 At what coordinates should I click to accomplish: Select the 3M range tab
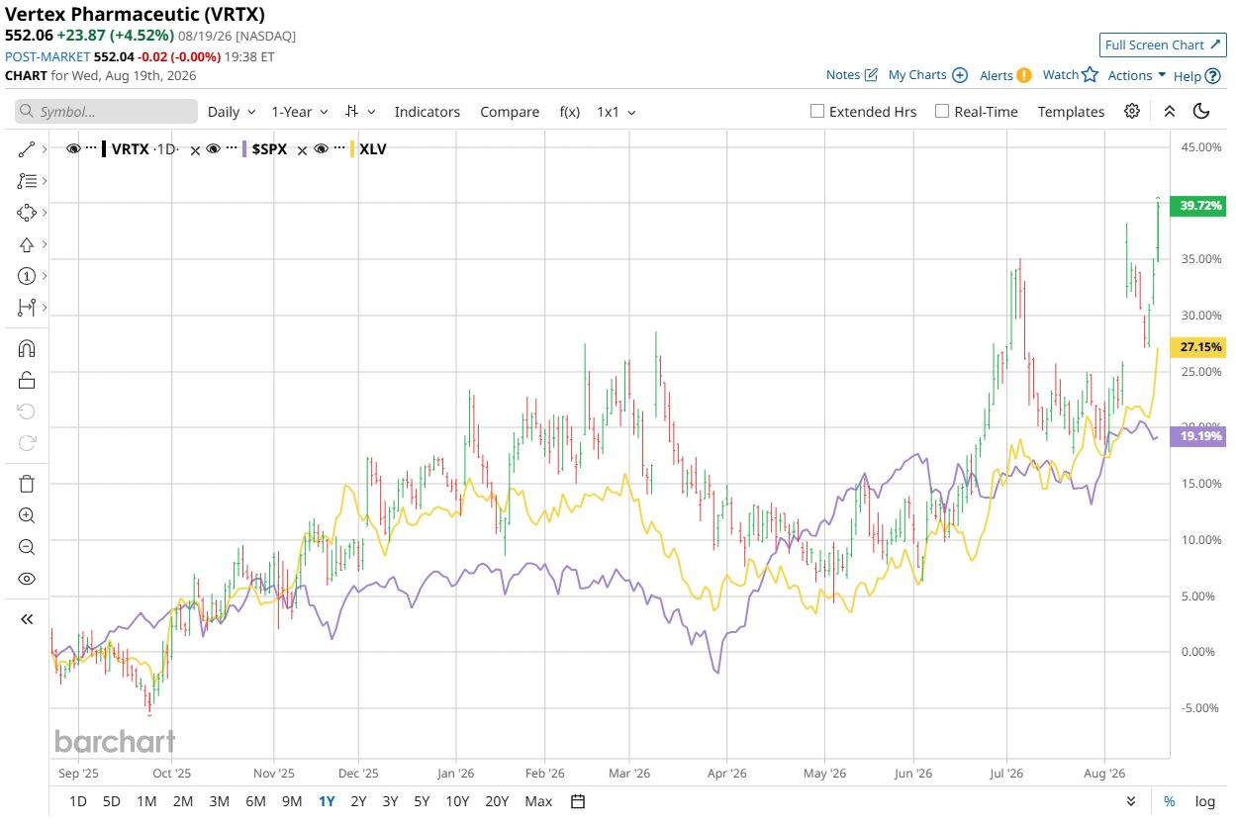[x=220, y=801]
